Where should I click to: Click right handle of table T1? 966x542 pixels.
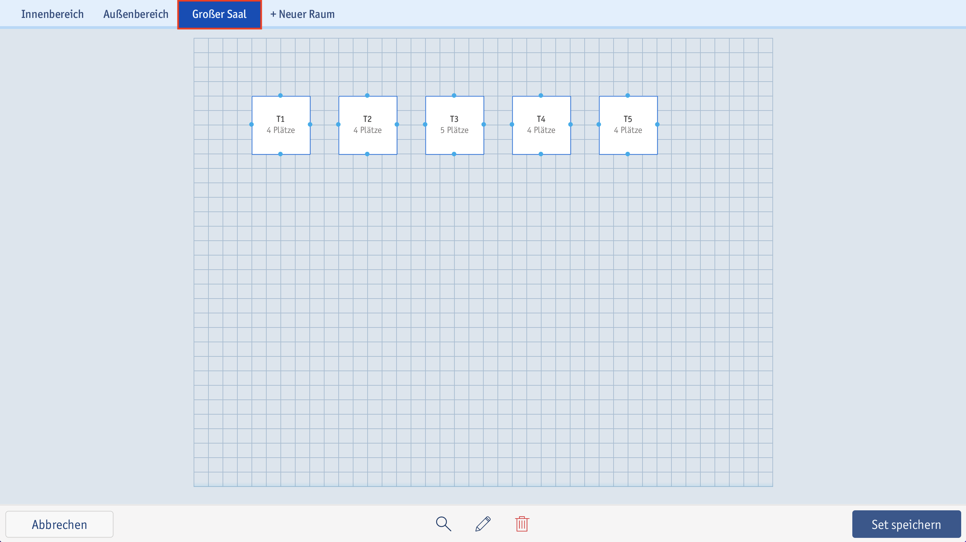point(310,124)
